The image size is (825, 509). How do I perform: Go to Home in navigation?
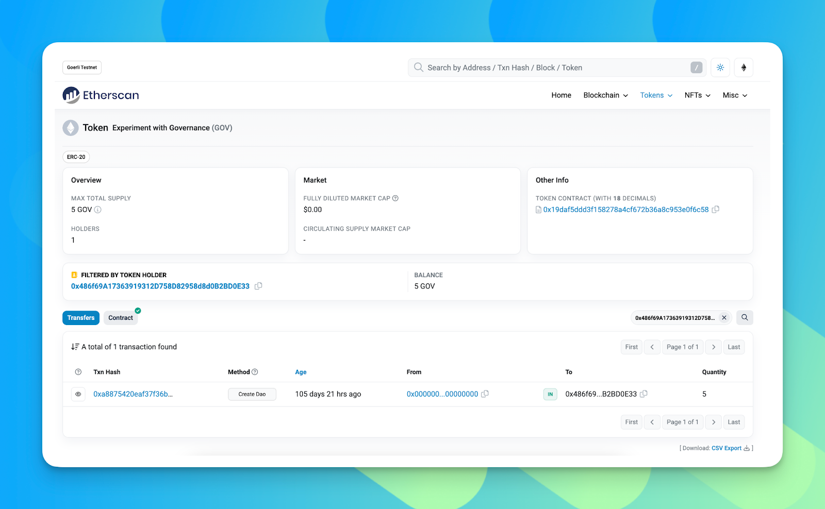point(561,95)
